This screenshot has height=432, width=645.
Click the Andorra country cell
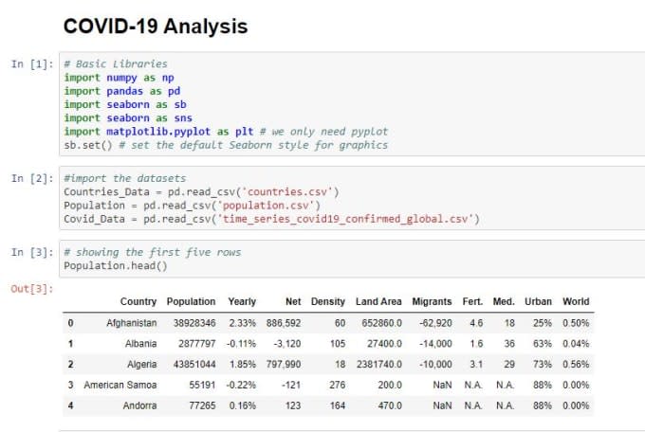139,405
